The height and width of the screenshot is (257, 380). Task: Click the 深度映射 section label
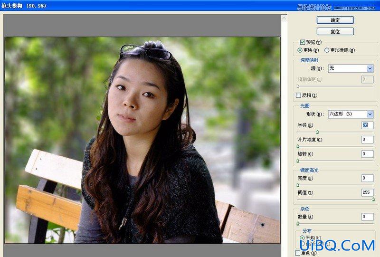309,60
